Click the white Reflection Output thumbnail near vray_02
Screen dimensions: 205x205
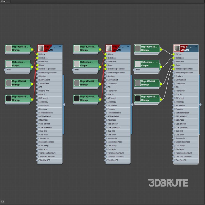pyautogui.click(x=77, y=64)
